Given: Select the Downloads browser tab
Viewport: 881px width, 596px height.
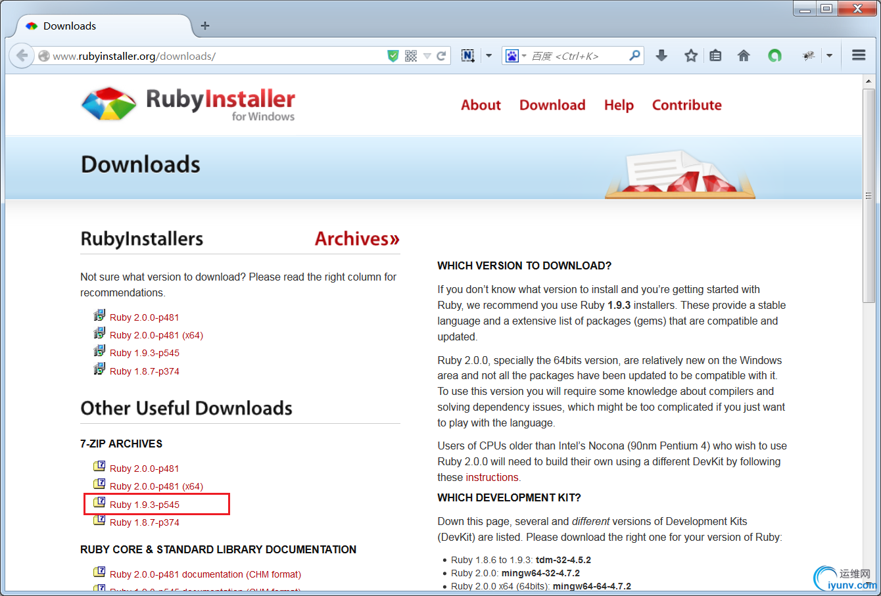Looking at the screenshot, I should pyautogui.click(x=104, y=26).
